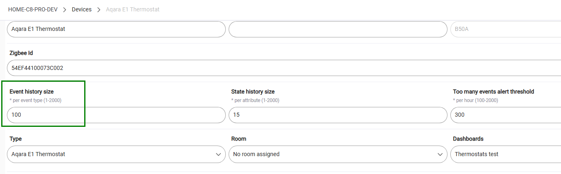Expand the Room dropdown 'No room assigned'
Image resolution: width=561 pixels, height=174 pixels.
pyautogui.click(x=334, y=154)
